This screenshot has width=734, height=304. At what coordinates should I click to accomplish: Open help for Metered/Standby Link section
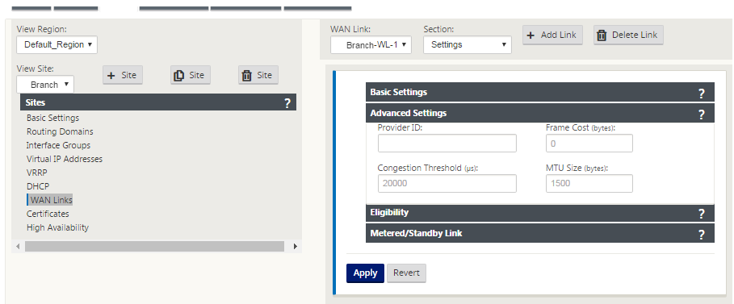[701, 234]
